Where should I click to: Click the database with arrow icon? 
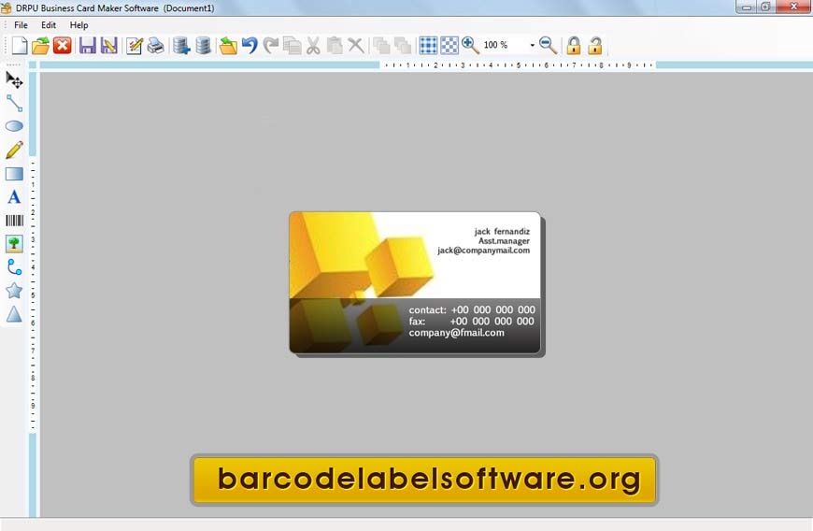tap(181, 46)
